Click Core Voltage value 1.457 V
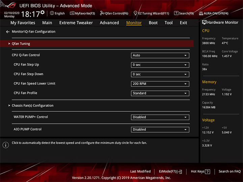The image size is (243, 182). [x=226, y=56]
